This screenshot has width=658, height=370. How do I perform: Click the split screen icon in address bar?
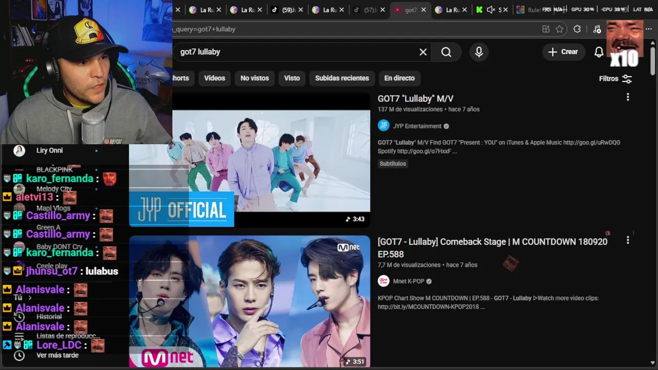click(546, 29)
